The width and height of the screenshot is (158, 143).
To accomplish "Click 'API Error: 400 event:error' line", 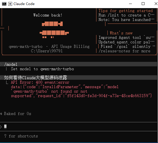I will [40, 83].
